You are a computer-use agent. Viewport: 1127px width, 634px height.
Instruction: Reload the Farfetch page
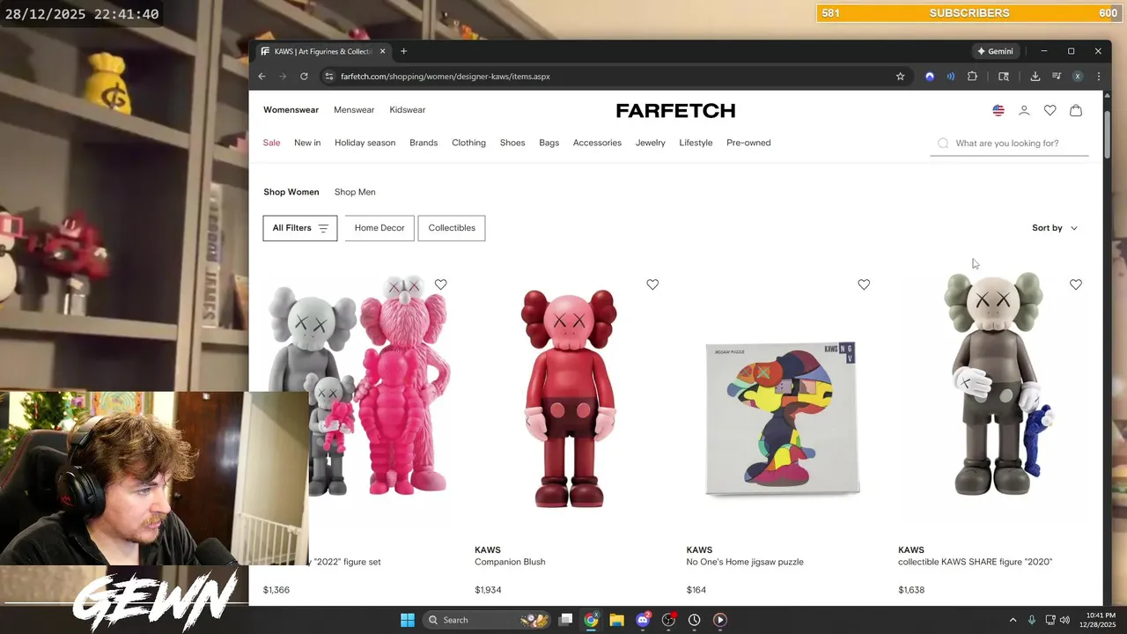(304, 77)
